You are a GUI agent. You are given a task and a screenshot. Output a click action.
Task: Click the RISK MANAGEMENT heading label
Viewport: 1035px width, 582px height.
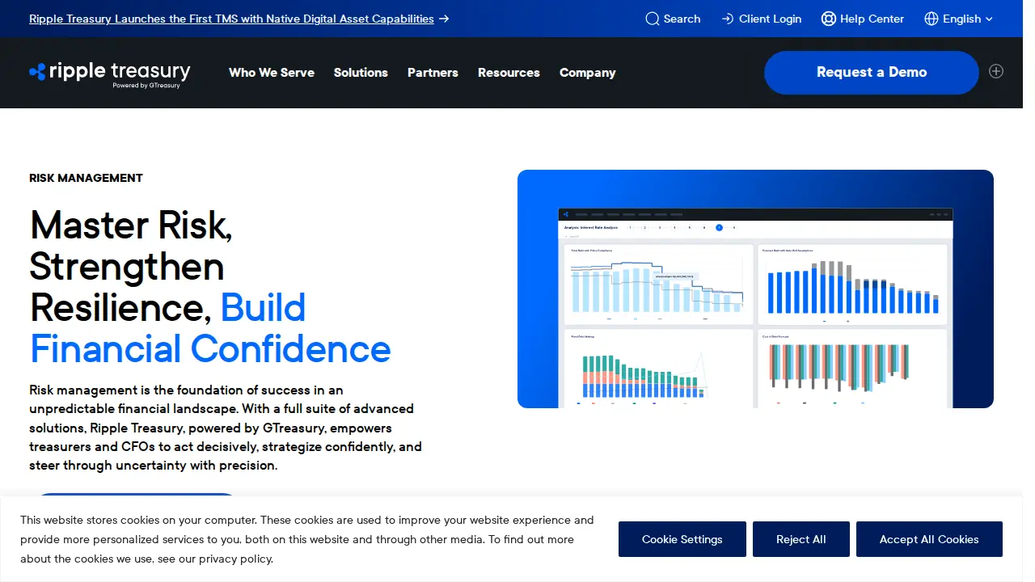86,178
